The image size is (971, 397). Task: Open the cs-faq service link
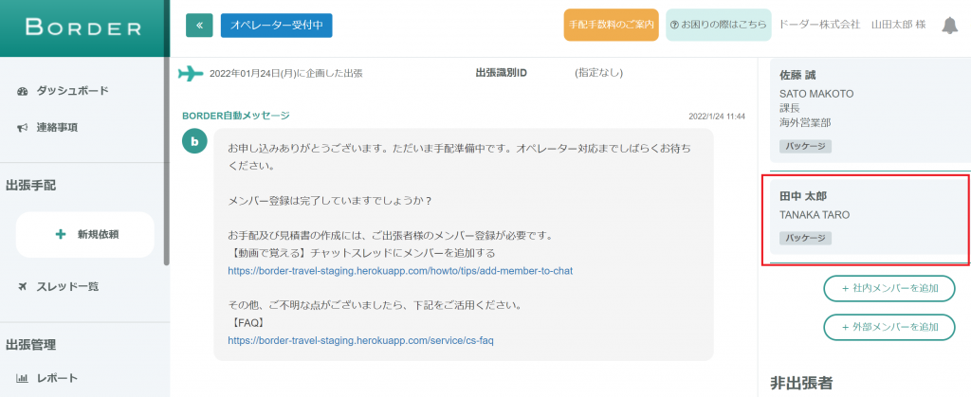tap(360, 340)
